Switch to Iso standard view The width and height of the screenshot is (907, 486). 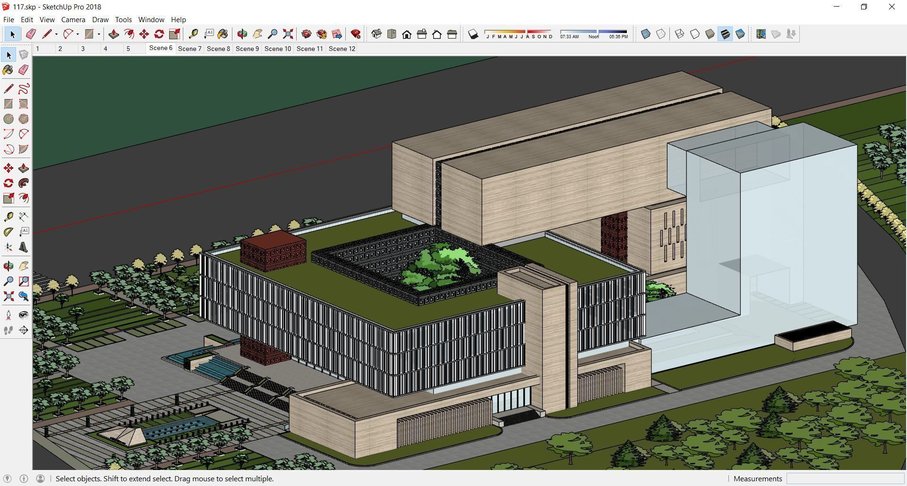pyautogui.click(x=376, y=34)
